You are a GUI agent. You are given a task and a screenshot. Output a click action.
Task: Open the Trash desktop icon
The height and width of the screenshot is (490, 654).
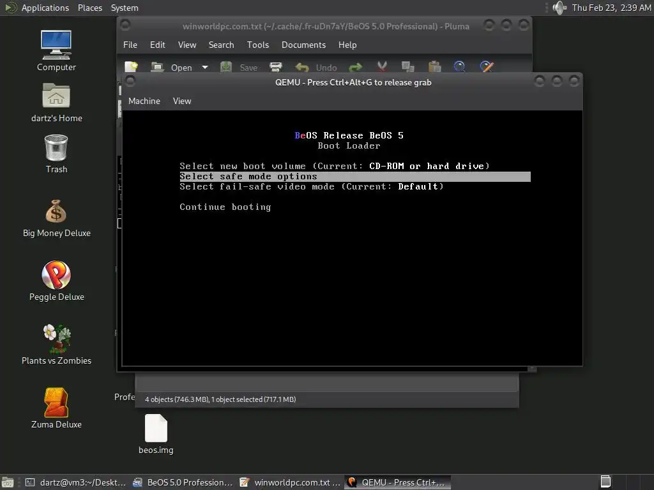coord(56,154)
